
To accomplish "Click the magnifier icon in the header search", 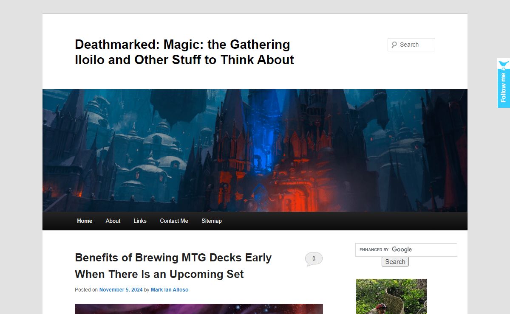I will tap(394, 45).
